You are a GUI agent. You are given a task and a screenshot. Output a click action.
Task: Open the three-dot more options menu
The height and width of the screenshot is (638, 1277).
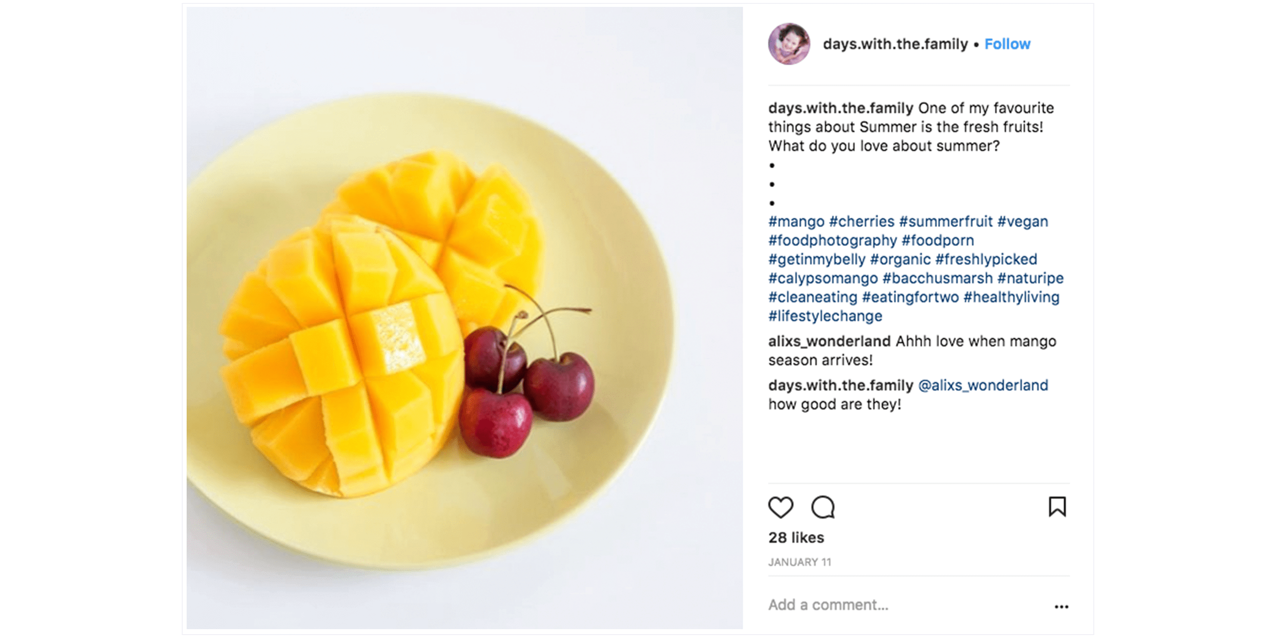(1061, 607)
